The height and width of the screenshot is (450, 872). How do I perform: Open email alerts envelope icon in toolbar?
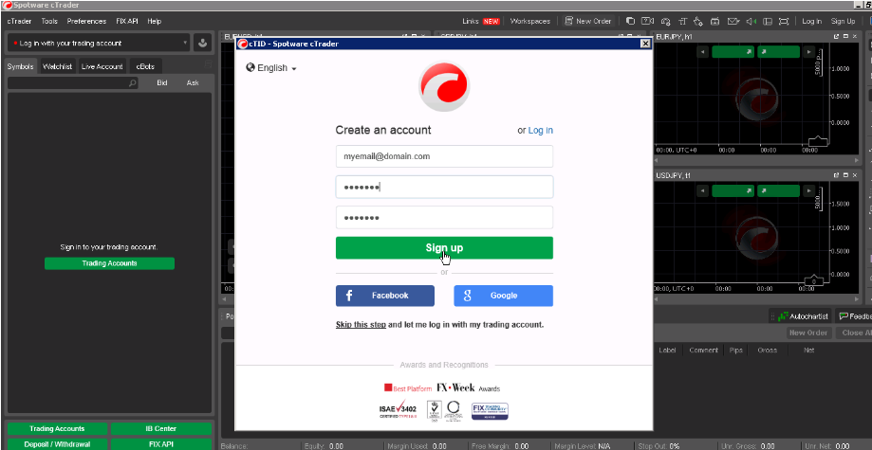coord(733,21)
